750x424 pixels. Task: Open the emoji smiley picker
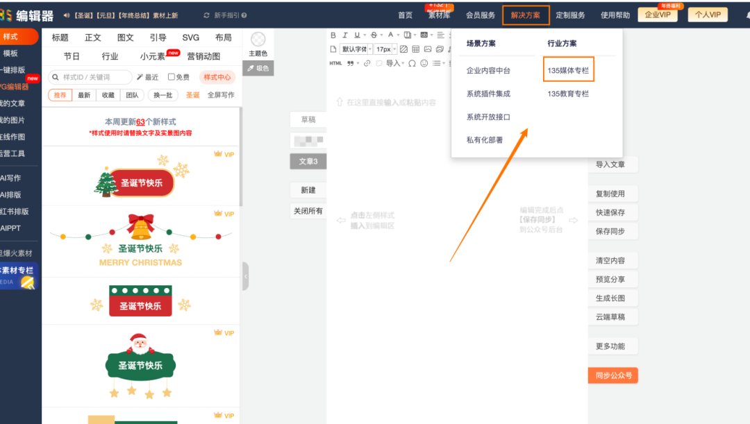click(x=423, y=63)
